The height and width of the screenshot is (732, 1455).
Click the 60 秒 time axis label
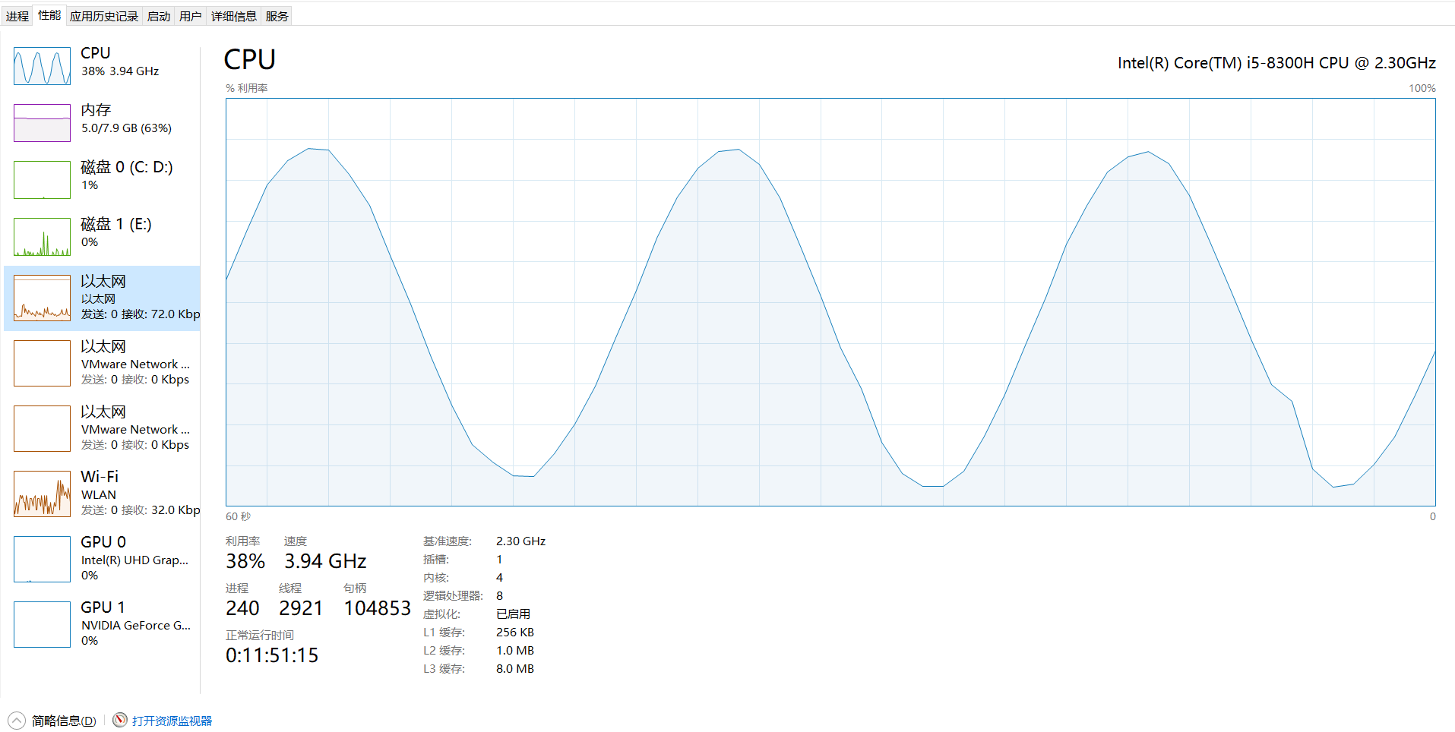coord(238,516)
